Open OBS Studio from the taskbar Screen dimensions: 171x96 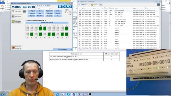pyautogui.click(x=90, y=94)
